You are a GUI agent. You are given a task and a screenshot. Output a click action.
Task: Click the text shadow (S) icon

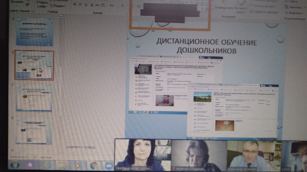coord(90,5)
